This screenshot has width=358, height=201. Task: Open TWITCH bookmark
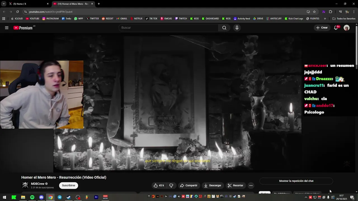181,19
